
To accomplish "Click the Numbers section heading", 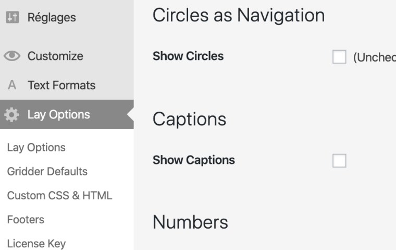I will point(190,222).
